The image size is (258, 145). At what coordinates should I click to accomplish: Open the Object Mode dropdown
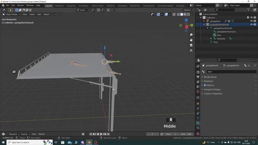11,14
